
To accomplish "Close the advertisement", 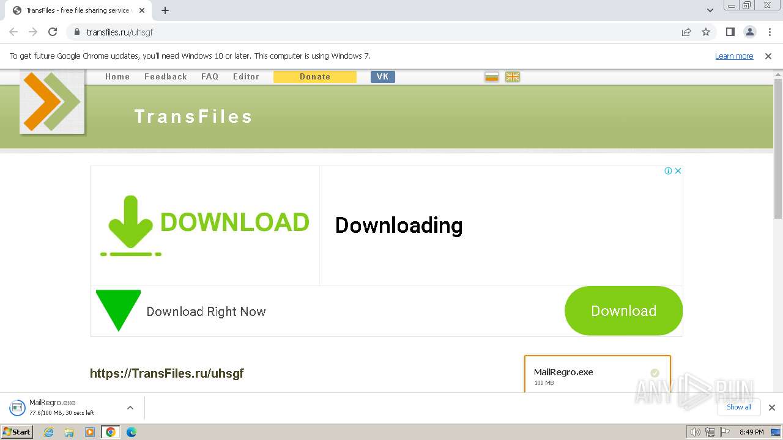I will pos(678,171).
